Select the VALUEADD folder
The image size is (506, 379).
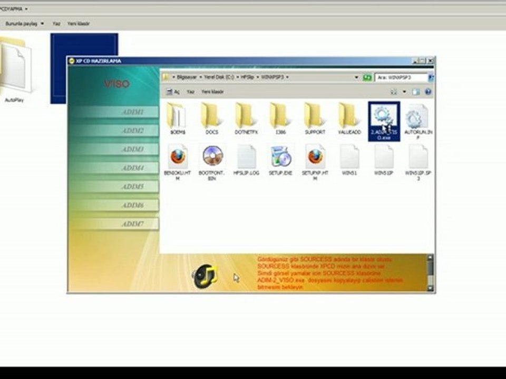click(349, 118)
